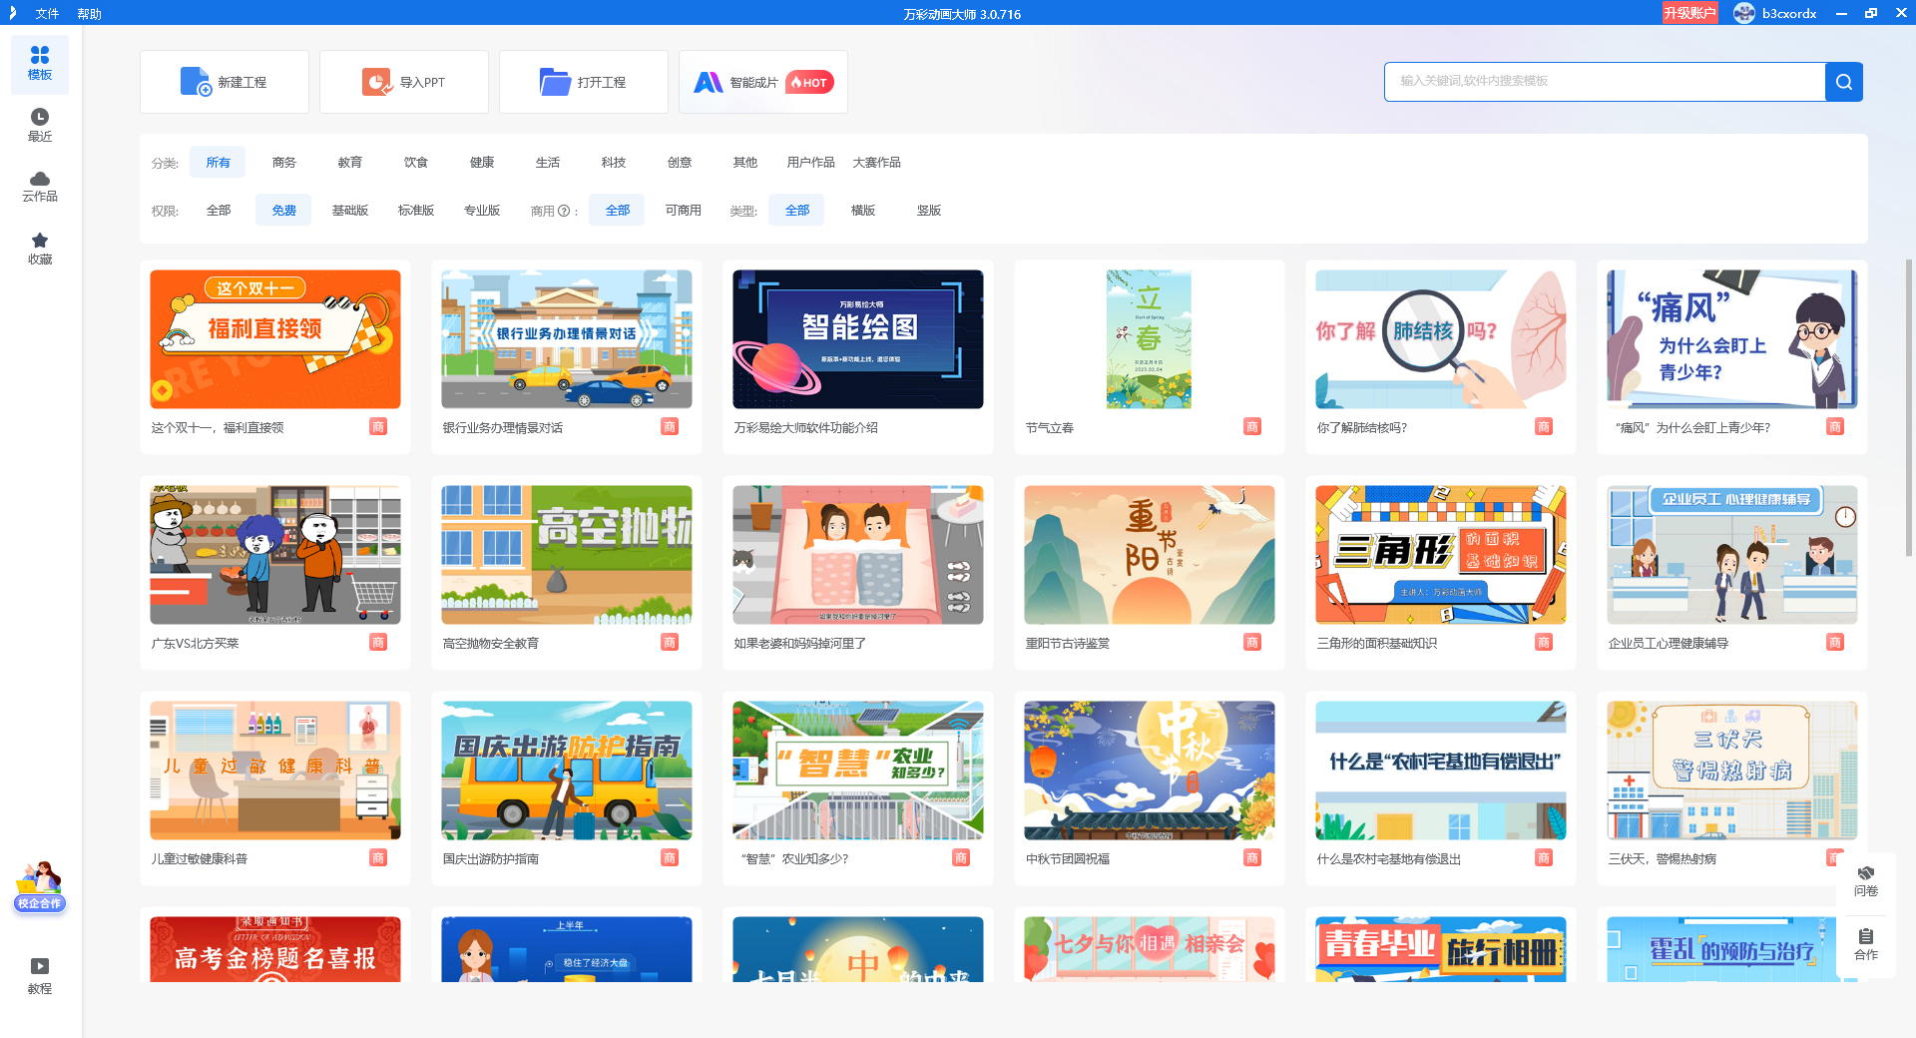
Task: Click the app logo in title bar
Action: (x=12, y=13)
